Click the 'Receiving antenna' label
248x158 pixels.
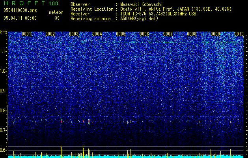point(91,19)
